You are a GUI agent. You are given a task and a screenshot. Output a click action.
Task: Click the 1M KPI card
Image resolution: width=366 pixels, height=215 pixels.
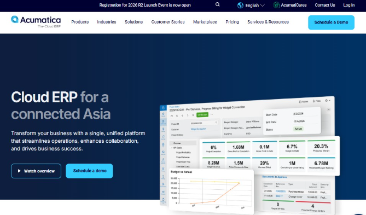coord(292,164)
